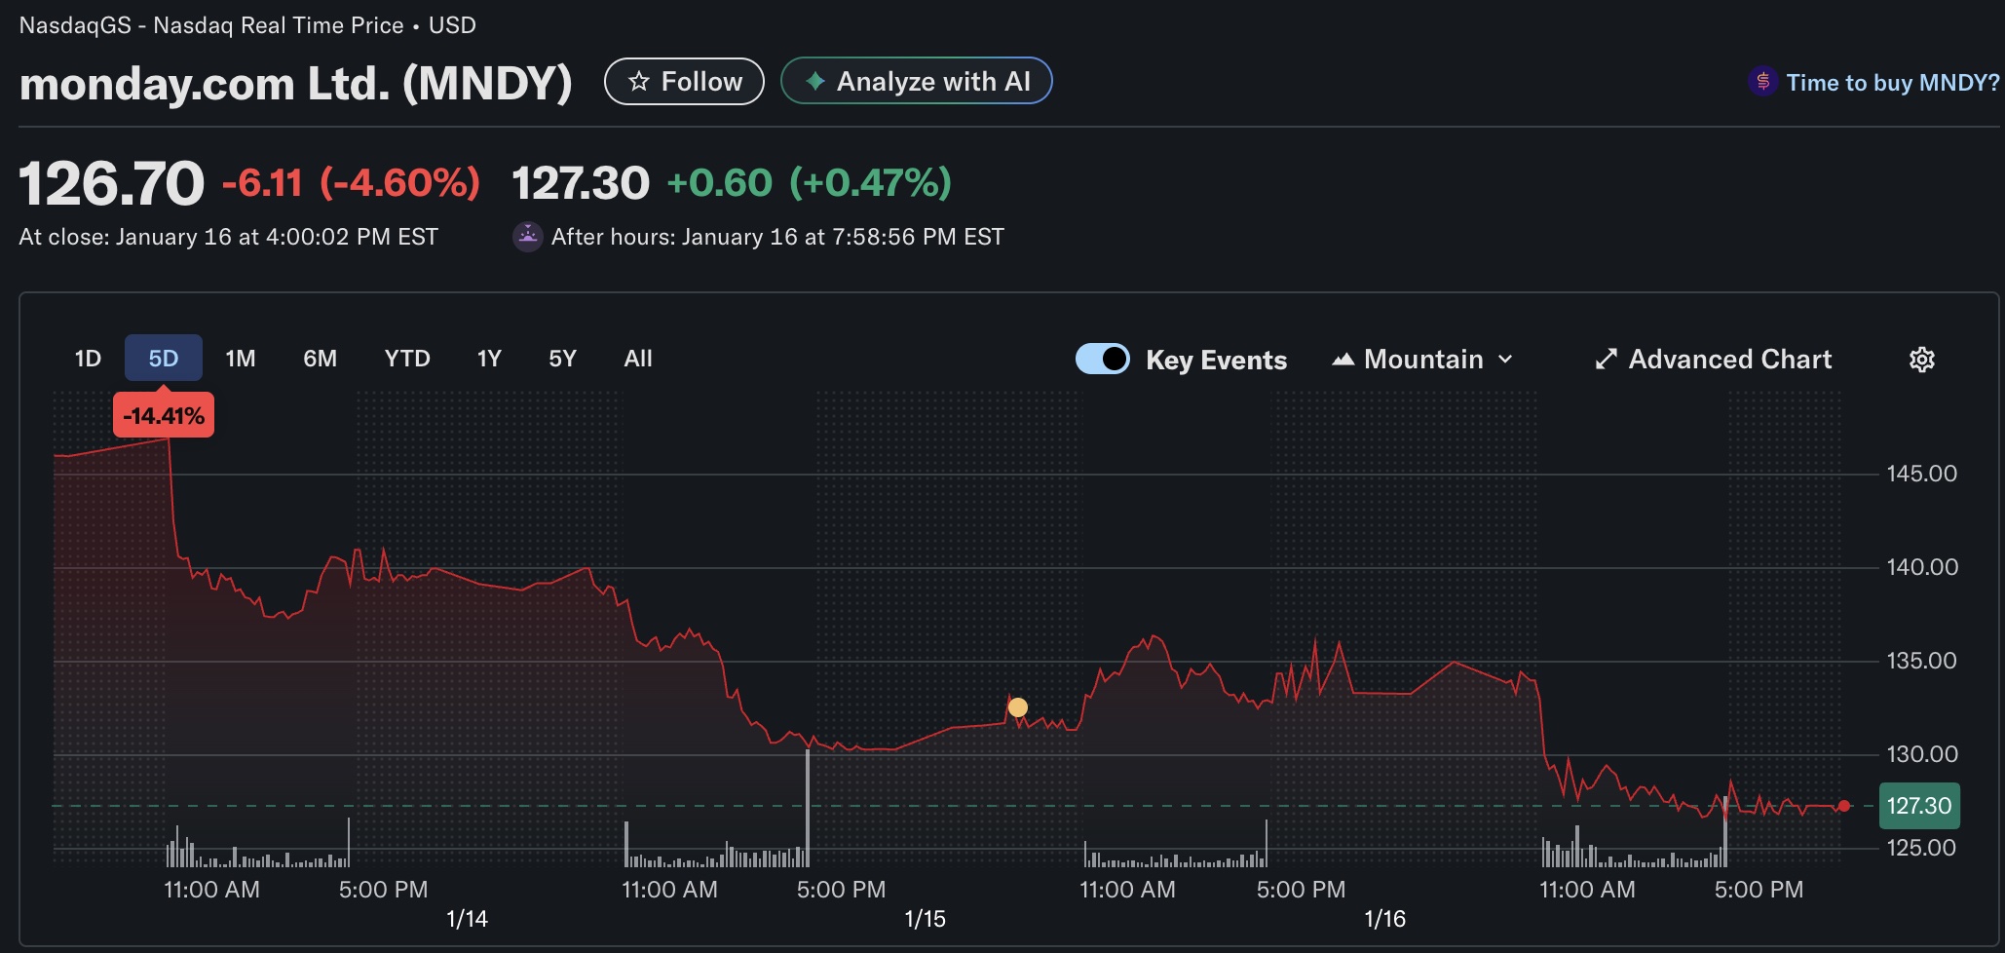
Task: Switch chart to 5Y range
Action: tap(562, 359)
